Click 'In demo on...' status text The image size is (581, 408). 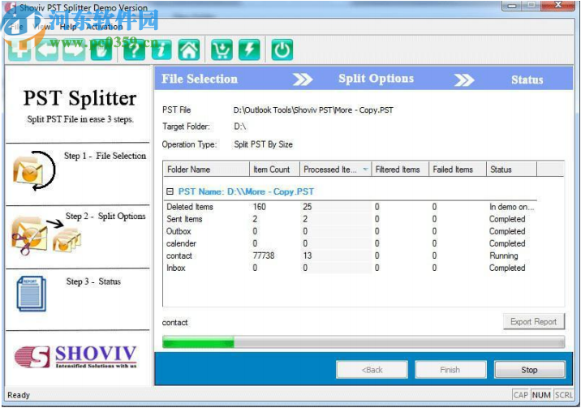512,207
